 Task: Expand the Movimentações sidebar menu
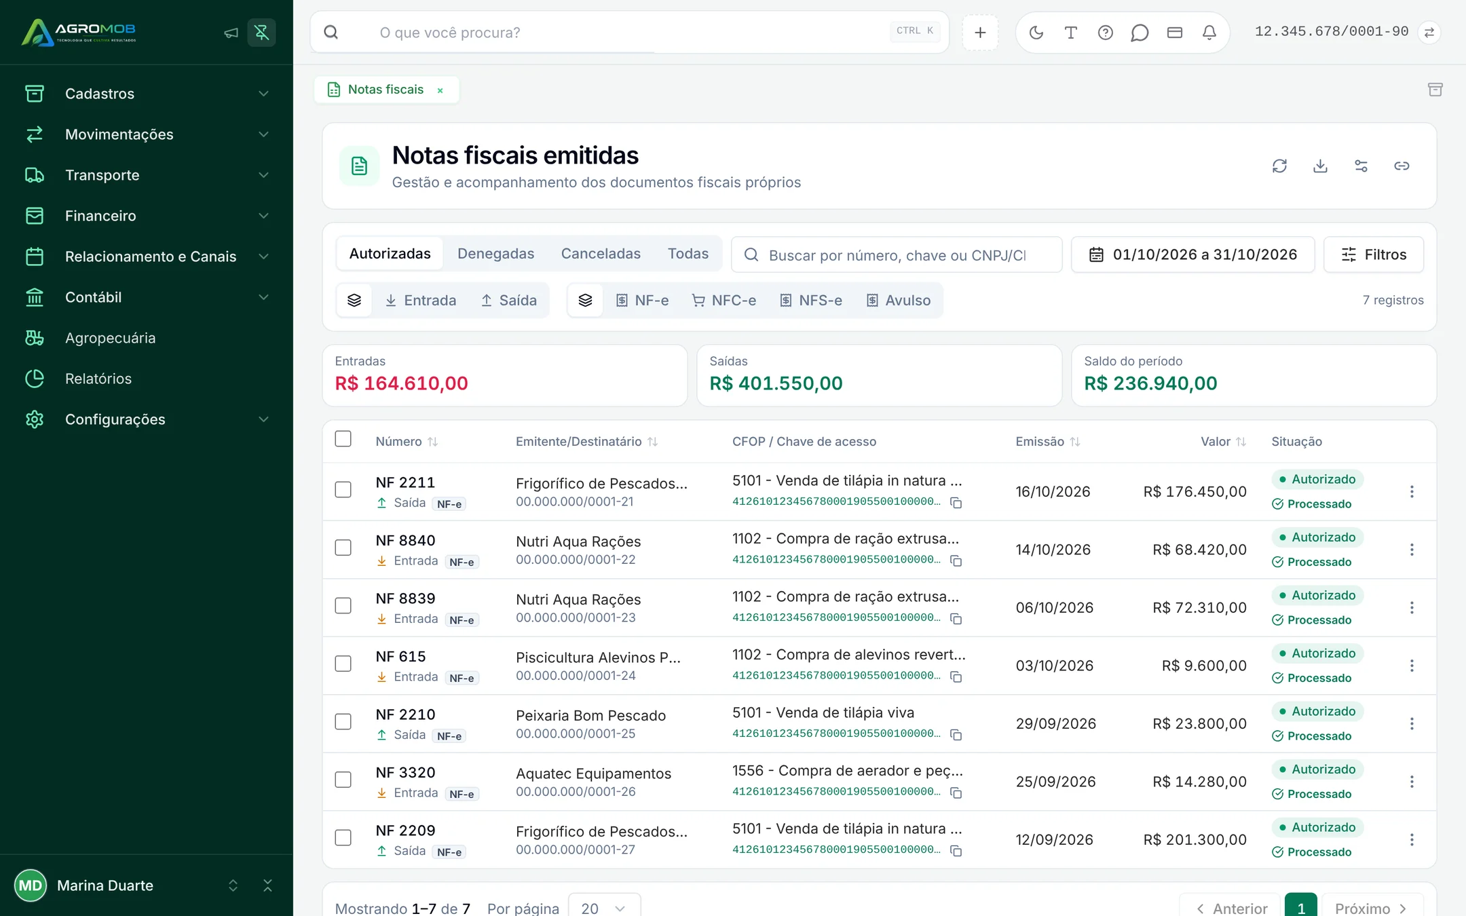pyautogui.click(x=147, y=134)
